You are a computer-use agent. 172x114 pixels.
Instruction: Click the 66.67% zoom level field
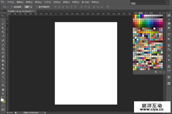click(x=9, y=113)
